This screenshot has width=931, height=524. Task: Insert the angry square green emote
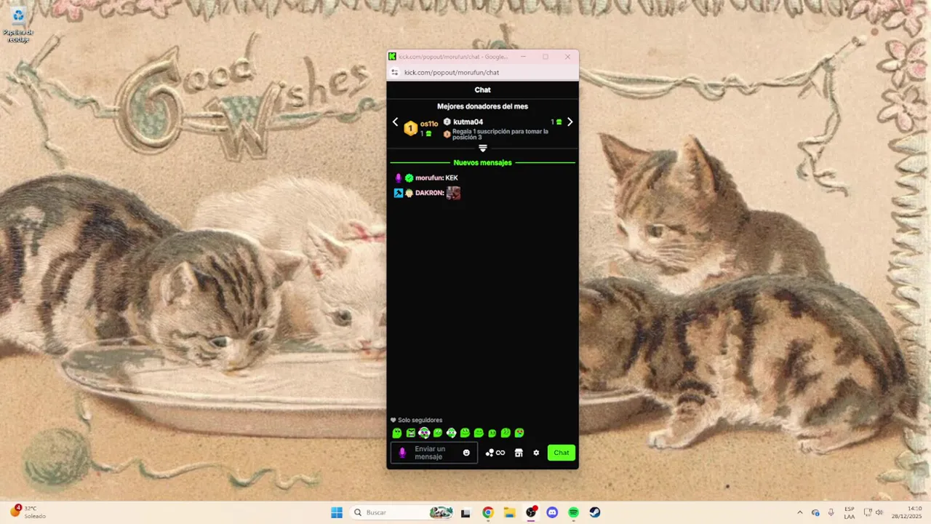pos(410,433)
